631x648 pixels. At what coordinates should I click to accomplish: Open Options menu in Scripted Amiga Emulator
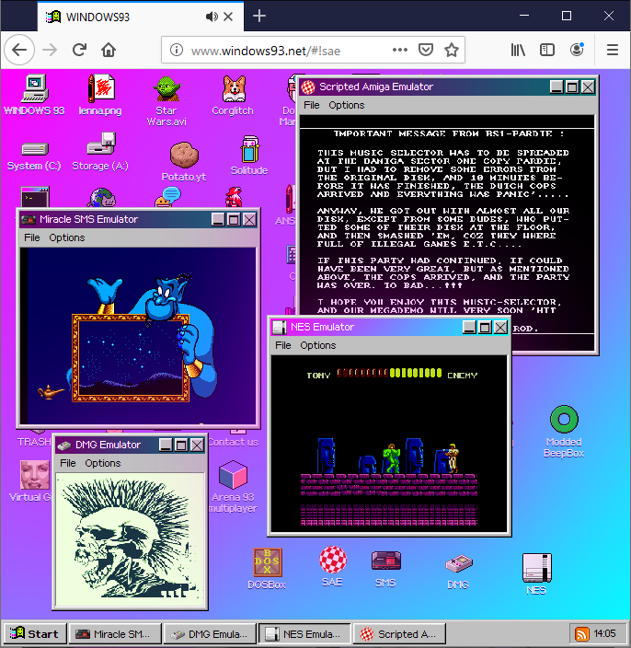(347, 105)
